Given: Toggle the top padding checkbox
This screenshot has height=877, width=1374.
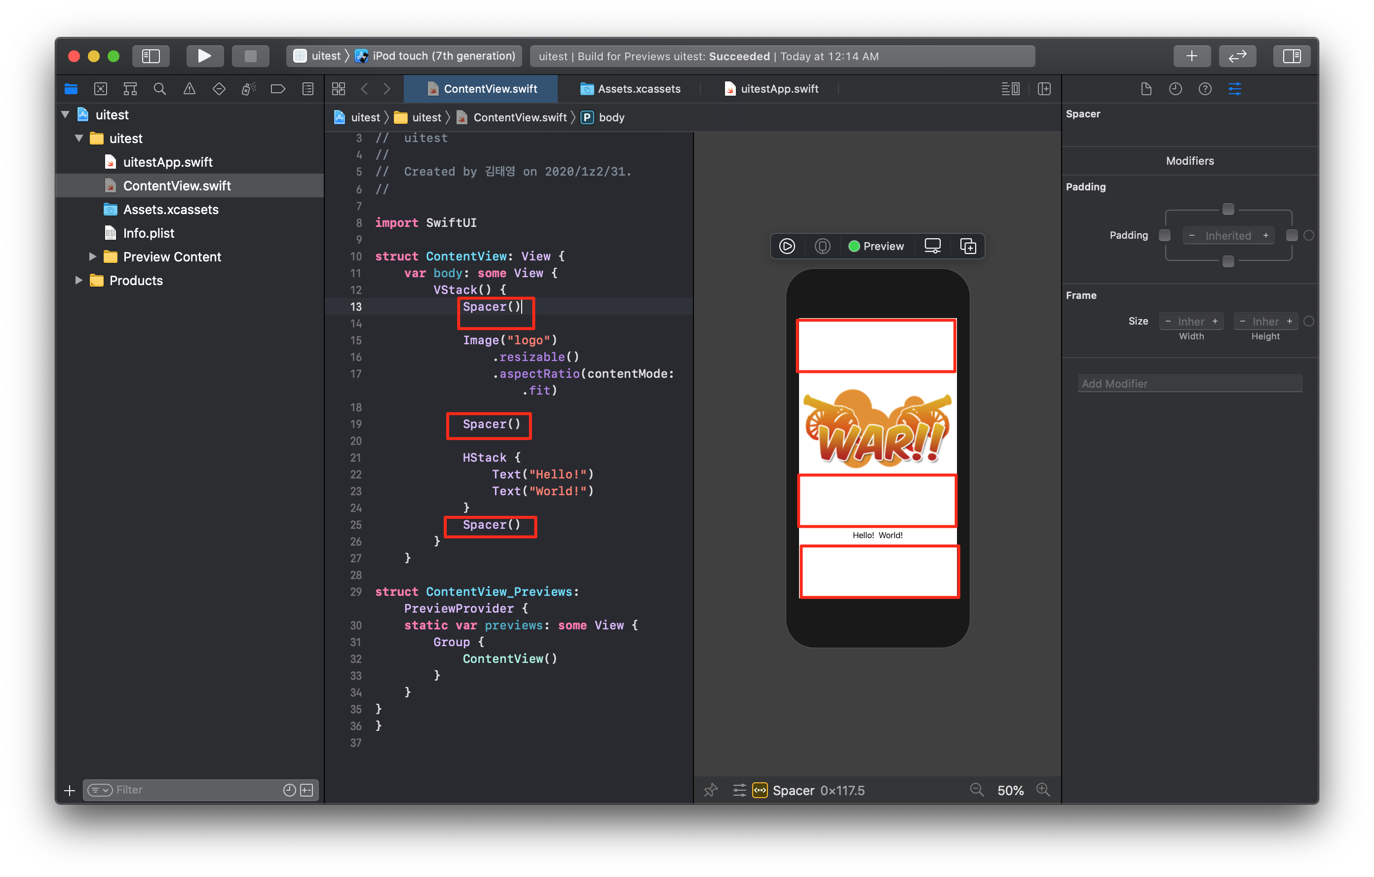Looking at the screenshot, I should 1228,209.
